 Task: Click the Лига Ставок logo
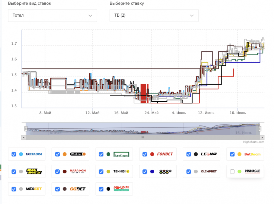point(121,154)
